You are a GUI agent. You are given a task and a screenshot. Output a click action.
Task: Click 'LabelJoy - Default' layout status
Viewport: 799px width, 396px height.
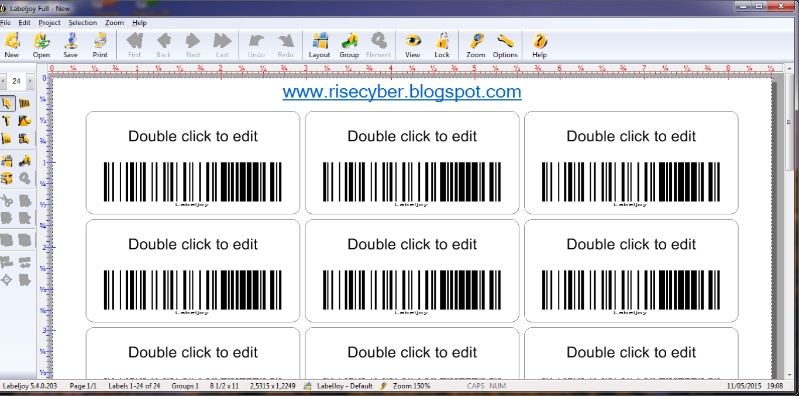(345, 386)
